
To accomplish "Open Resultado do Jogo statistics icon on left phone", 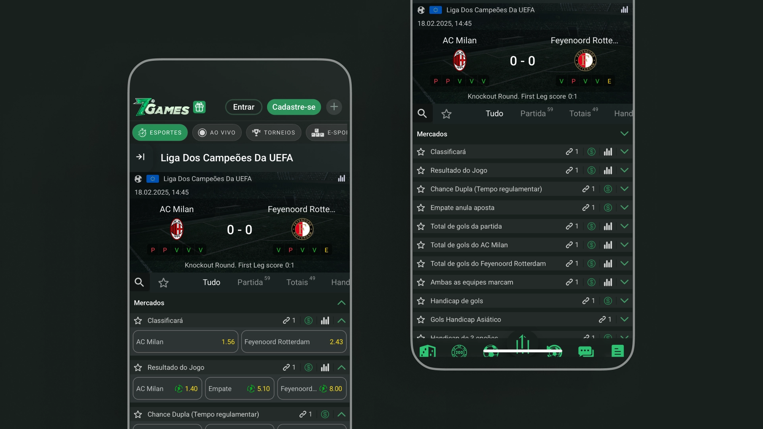I will coord(325,367).
